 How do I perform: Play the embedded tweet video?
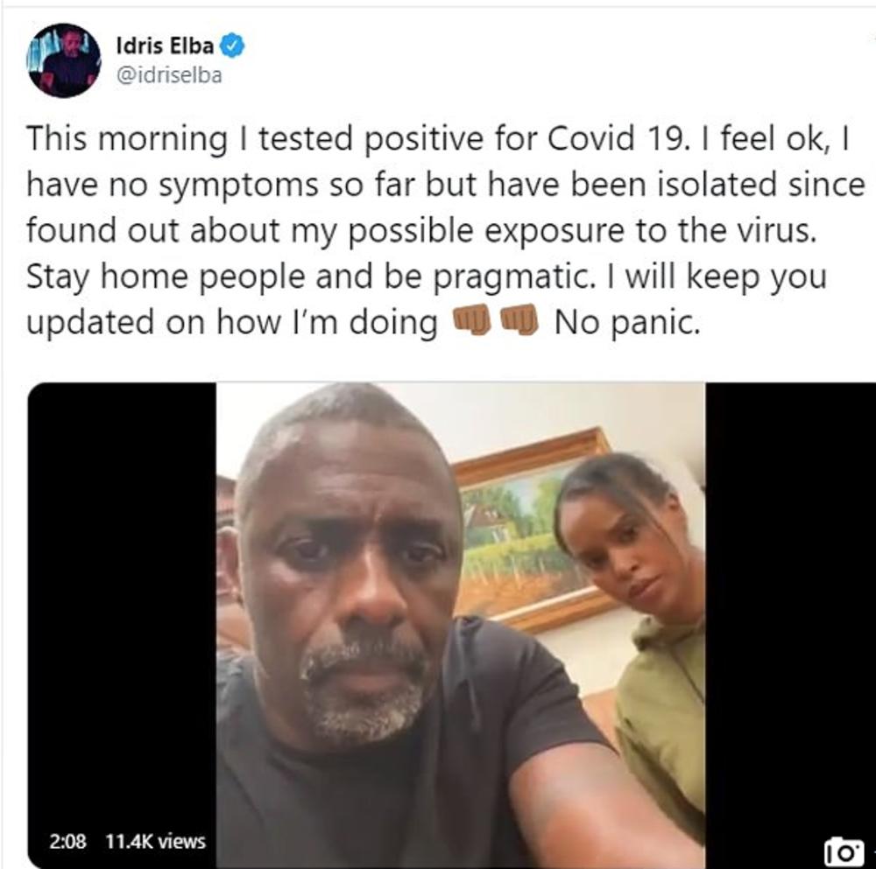pyautogui.click(x=451, y=625)
